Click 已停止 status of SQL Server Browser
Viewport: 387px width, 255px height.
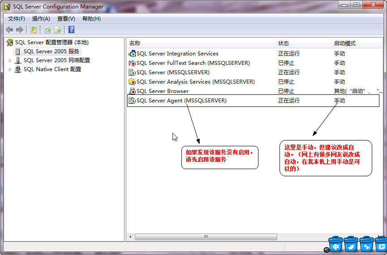(x=286, y=91)
